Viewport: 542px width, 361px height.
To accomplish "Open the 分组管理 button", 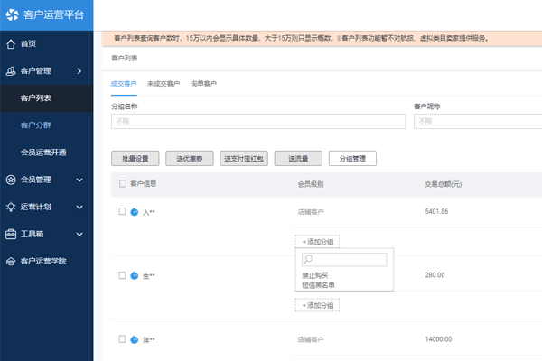I will coord(351,158).
